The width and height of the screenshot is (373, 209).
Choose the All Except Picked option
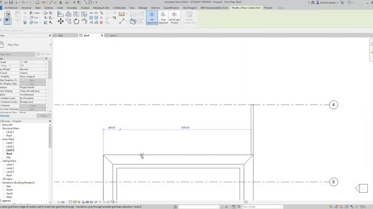174,17
